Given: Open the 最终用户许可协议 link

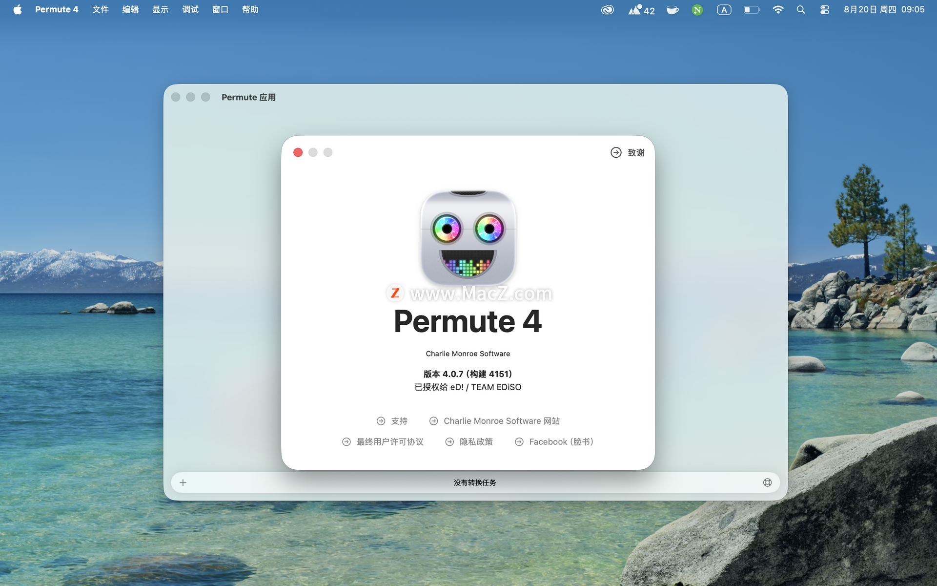Looking at the screenshot, I should tap(383, 442).
